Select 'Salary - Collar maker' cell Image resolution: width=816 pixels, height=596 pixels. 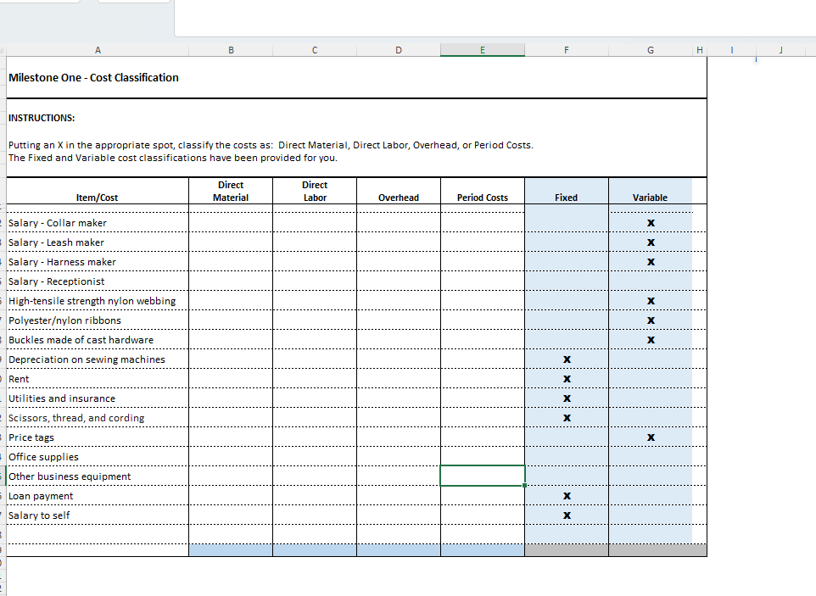click(98, 223)
